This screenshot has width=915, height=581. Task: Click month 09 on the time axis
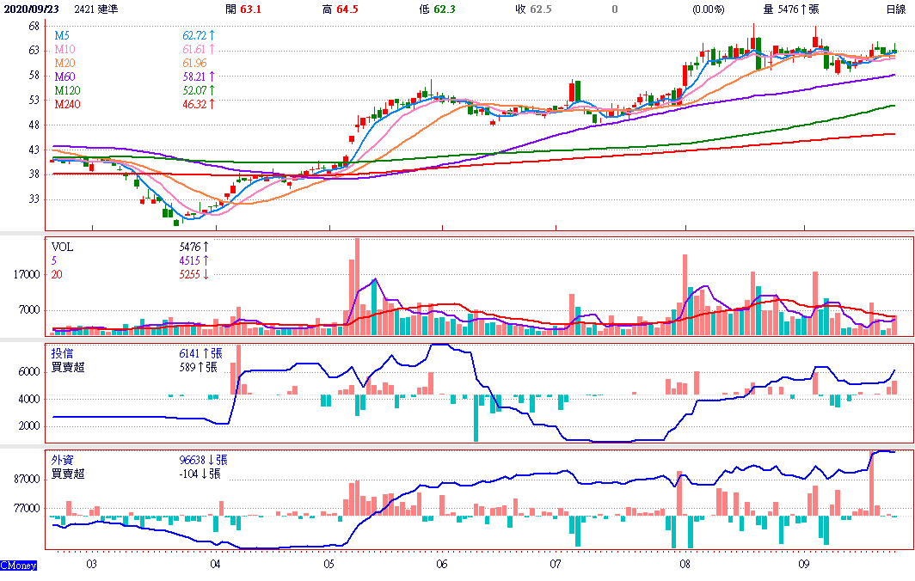coord(803,565)
